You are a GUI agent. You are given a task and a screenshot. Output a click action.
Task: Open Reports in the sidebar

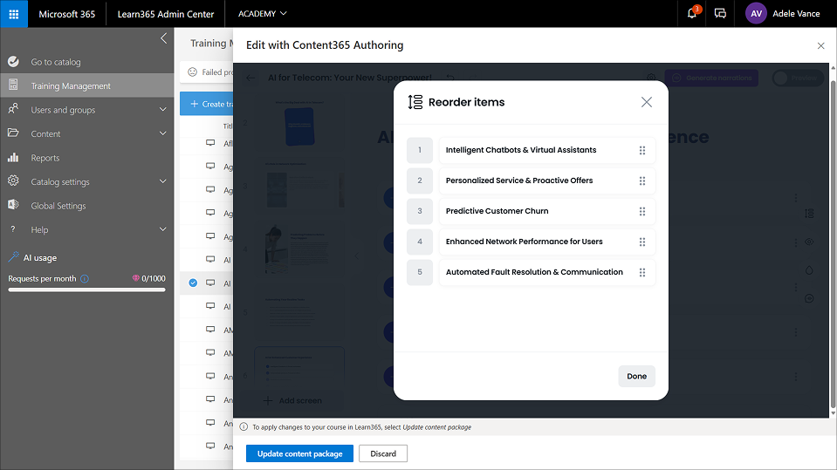coord(45,158)
